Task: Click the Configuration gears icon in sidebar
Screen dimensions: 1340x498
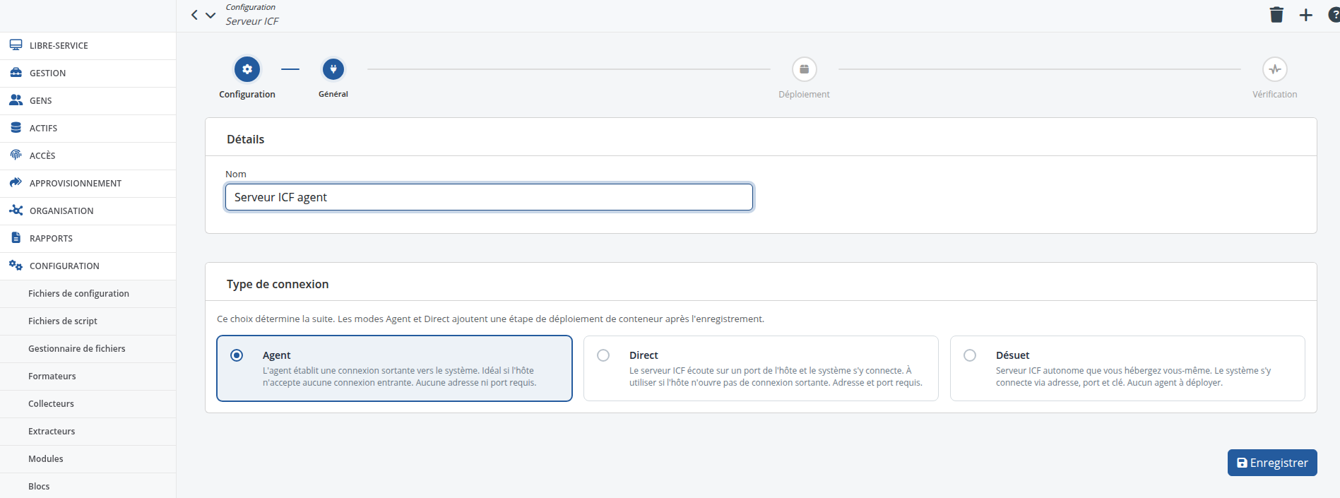Action: 16,266
